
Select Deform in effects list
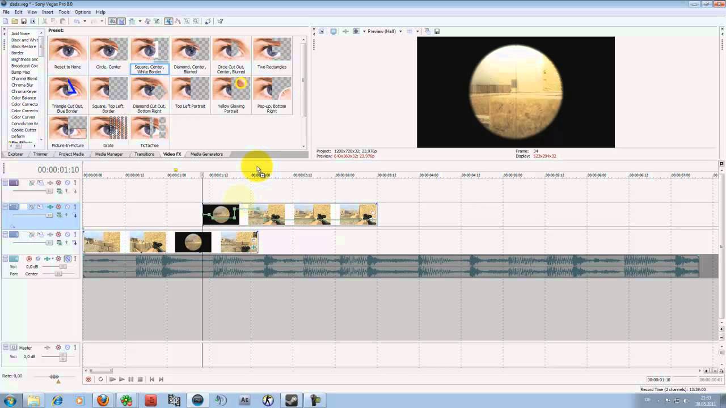[x=18, y=136]
